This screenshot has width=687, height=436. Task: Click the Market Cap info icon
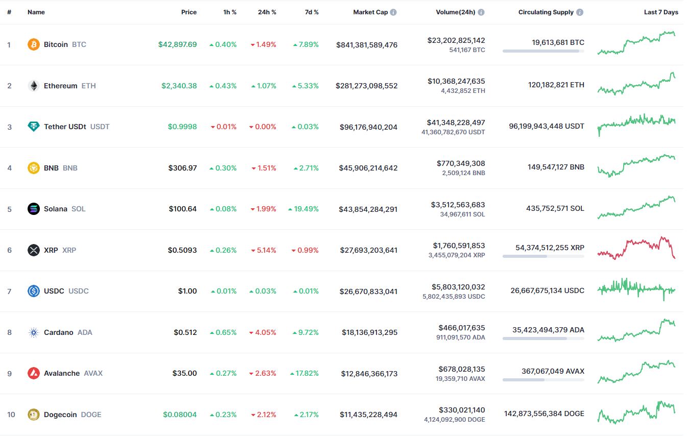pyautogui.click(x=393, y=12)
